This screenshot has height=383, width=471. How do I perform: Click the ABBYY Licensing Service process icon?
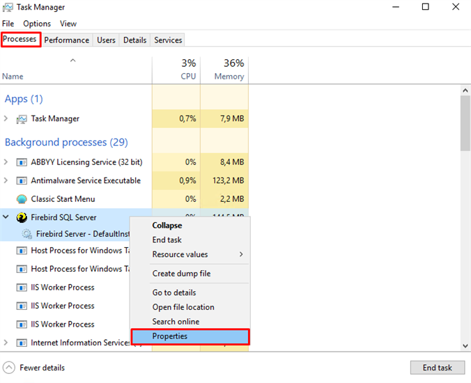pos(22,162)
